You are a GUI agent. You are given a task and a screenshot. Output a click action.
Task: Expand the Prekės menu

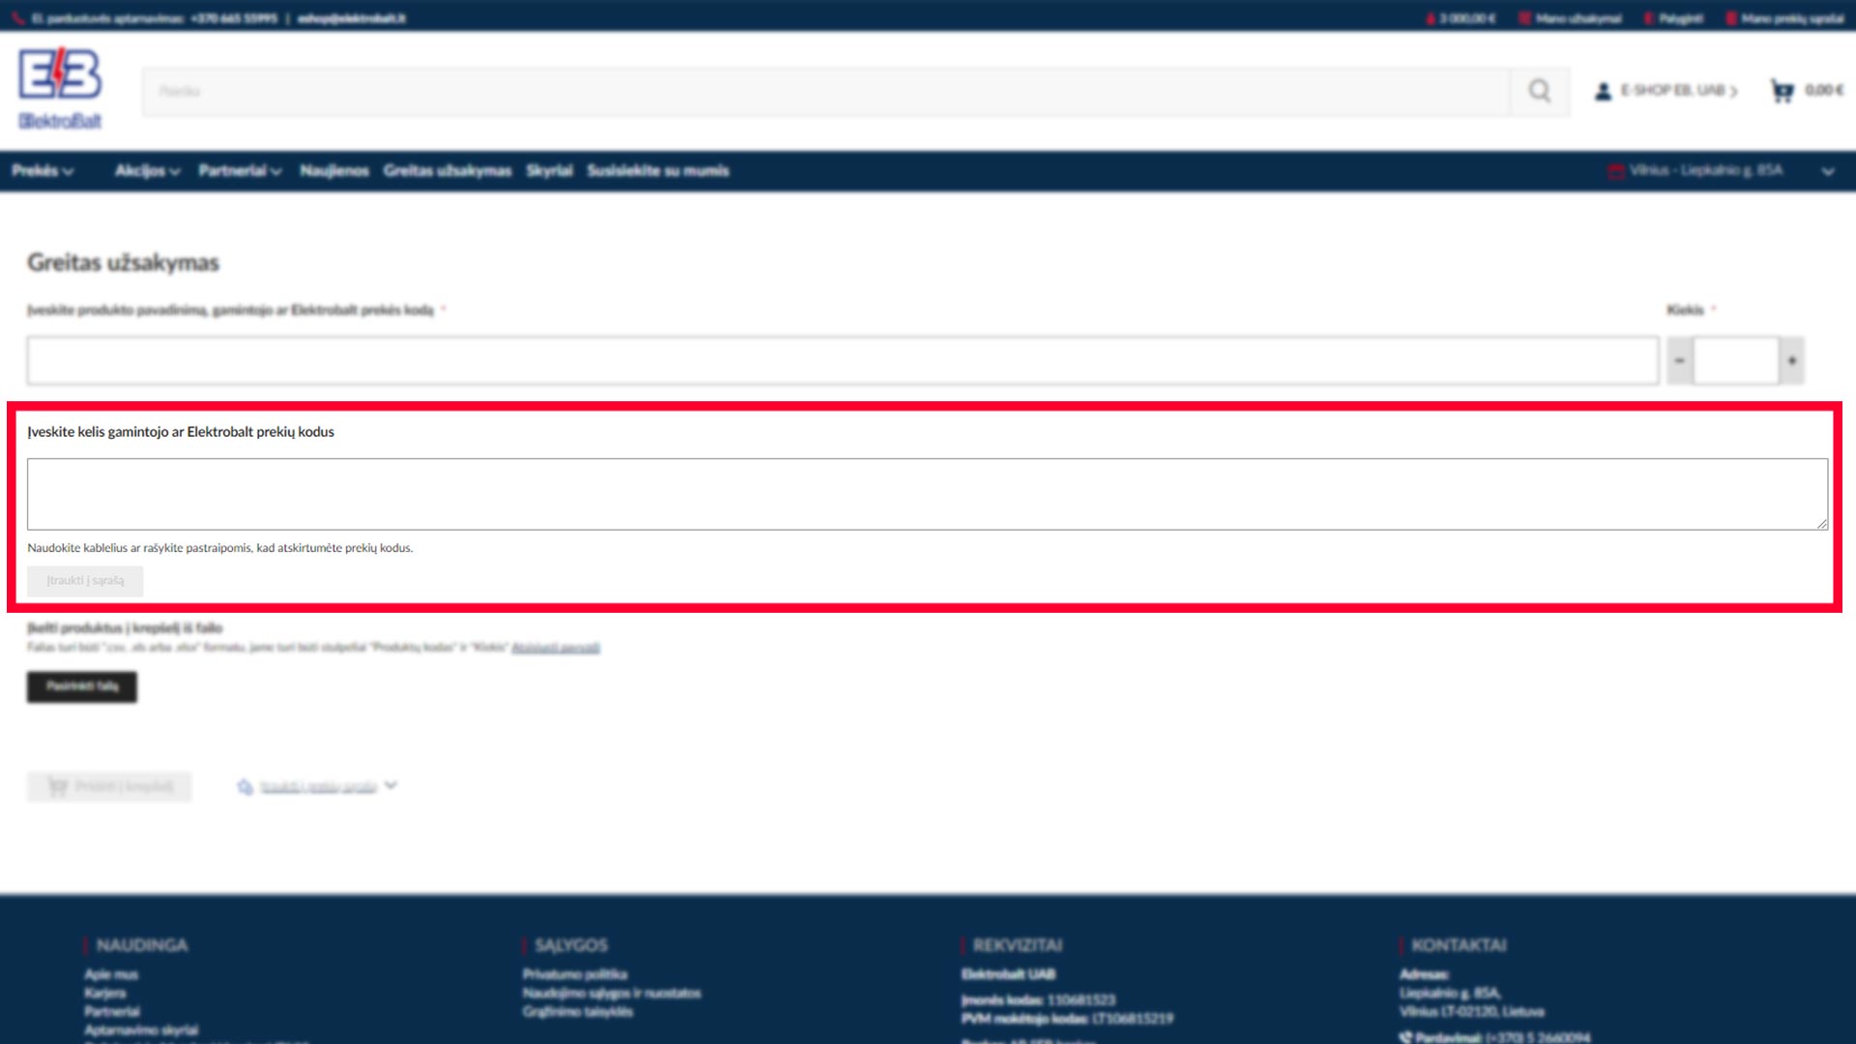click(43, 171)
